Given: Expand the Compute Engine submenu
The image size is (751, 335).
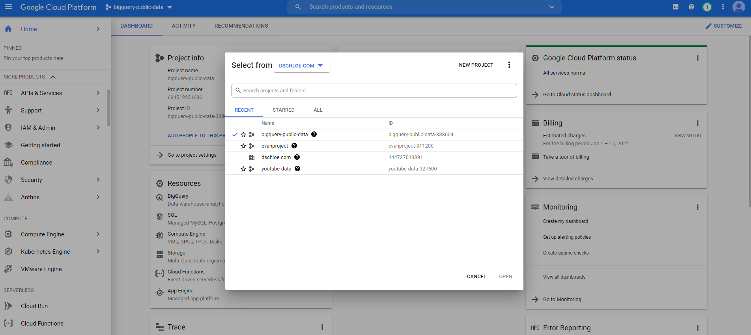Looking at the screenshot, I should click(x=98, y=234).
